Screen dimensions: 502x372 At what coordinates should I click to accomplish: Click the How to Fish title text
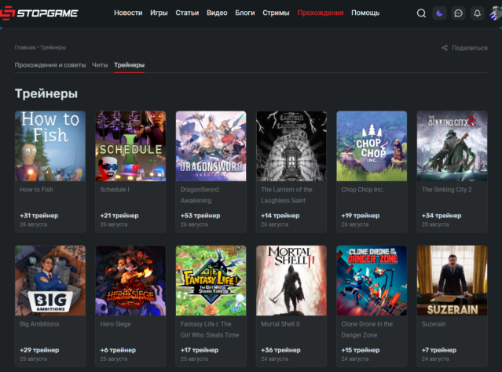click(36, 189)
